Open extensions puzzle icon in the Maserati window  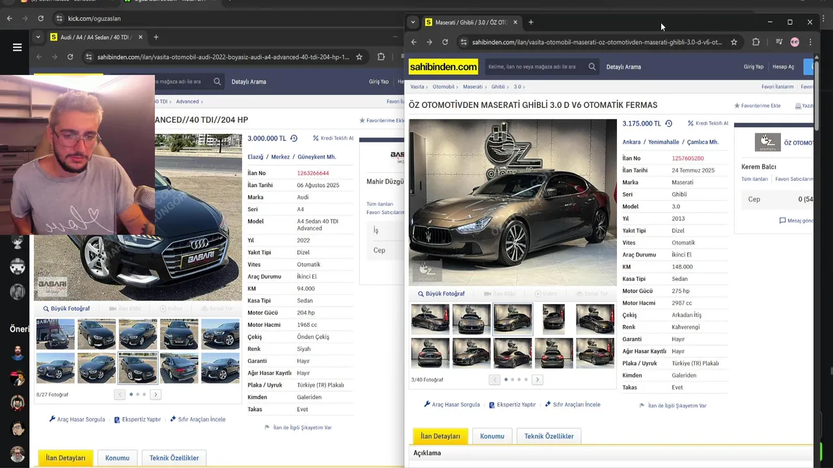point(756,42)
